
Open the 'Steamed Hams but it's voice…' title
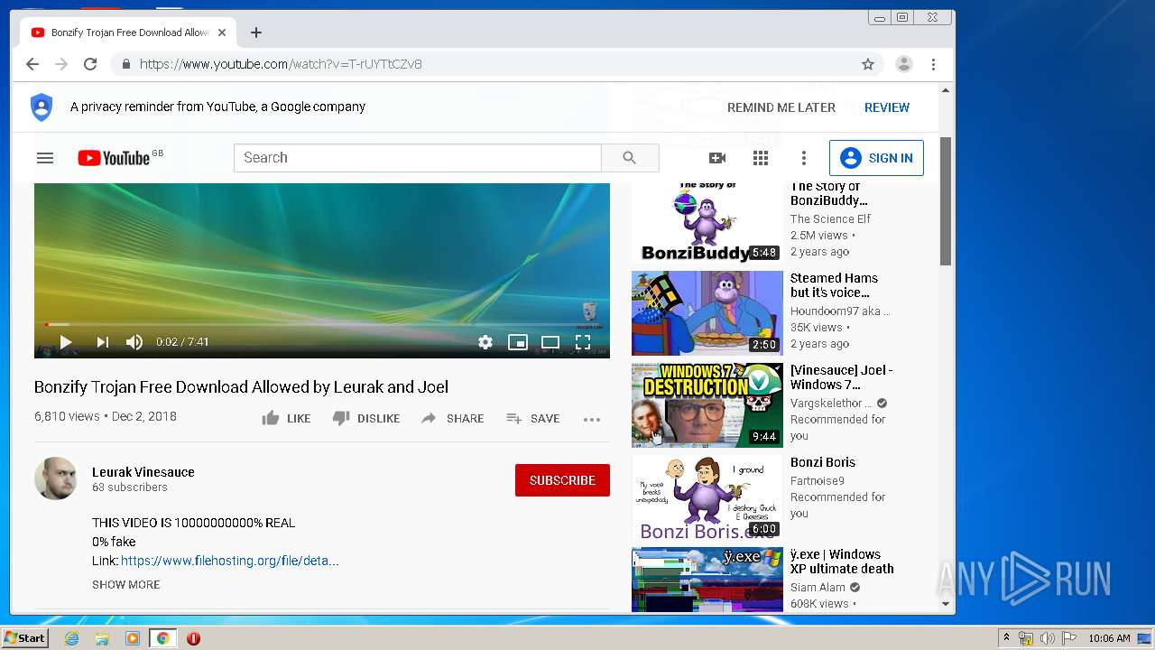click(x=834, y=285)
